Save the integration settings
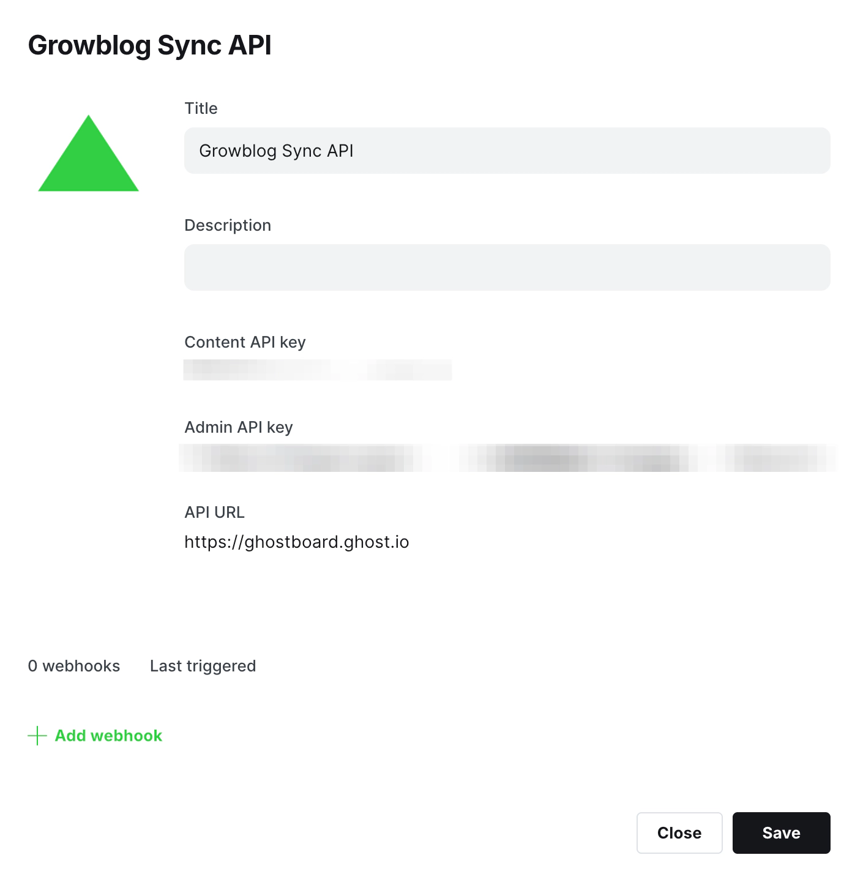The width and height of the screenshot is (863, 874). pos(781,833)
